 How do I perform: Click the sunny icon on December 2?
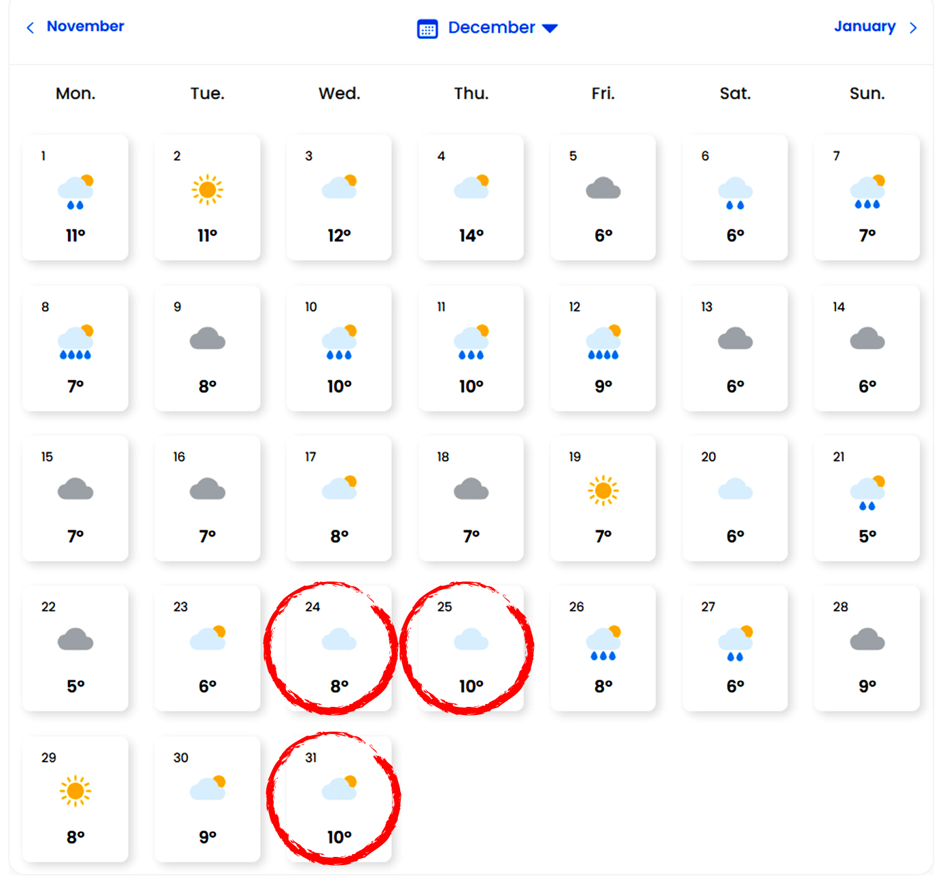pos(207,189)
